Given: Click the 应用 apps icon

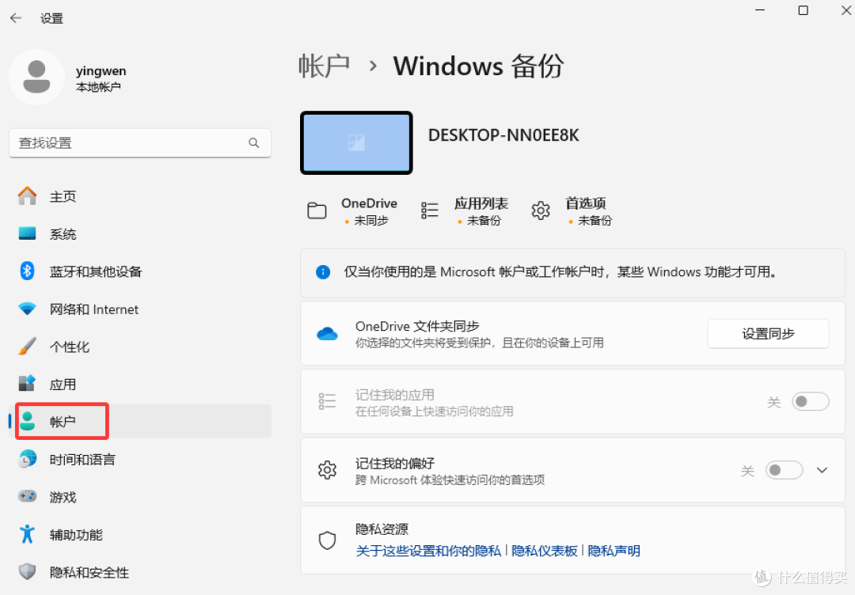Looking at the screenshot, I should pos(27,384).
